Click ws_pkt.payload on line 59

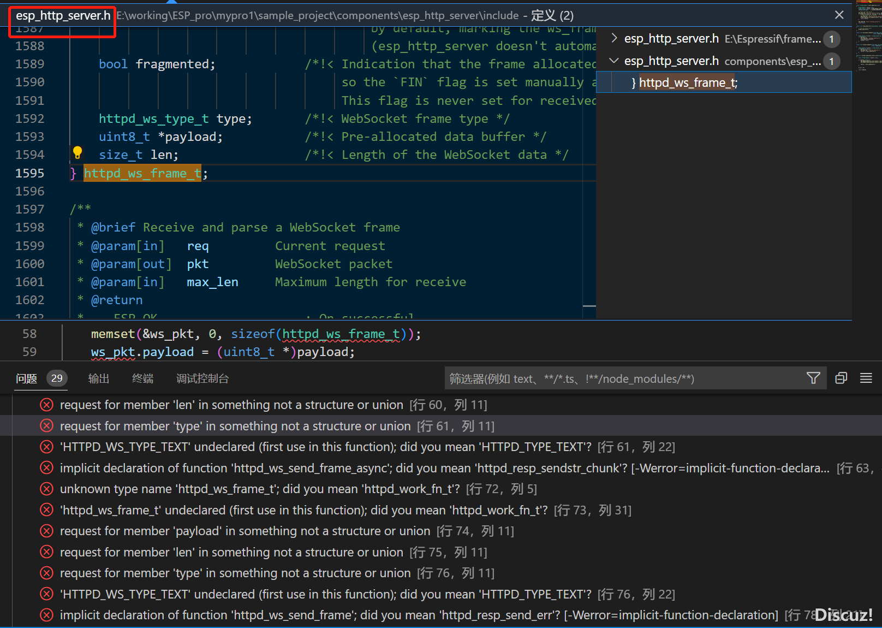(142, 352)
